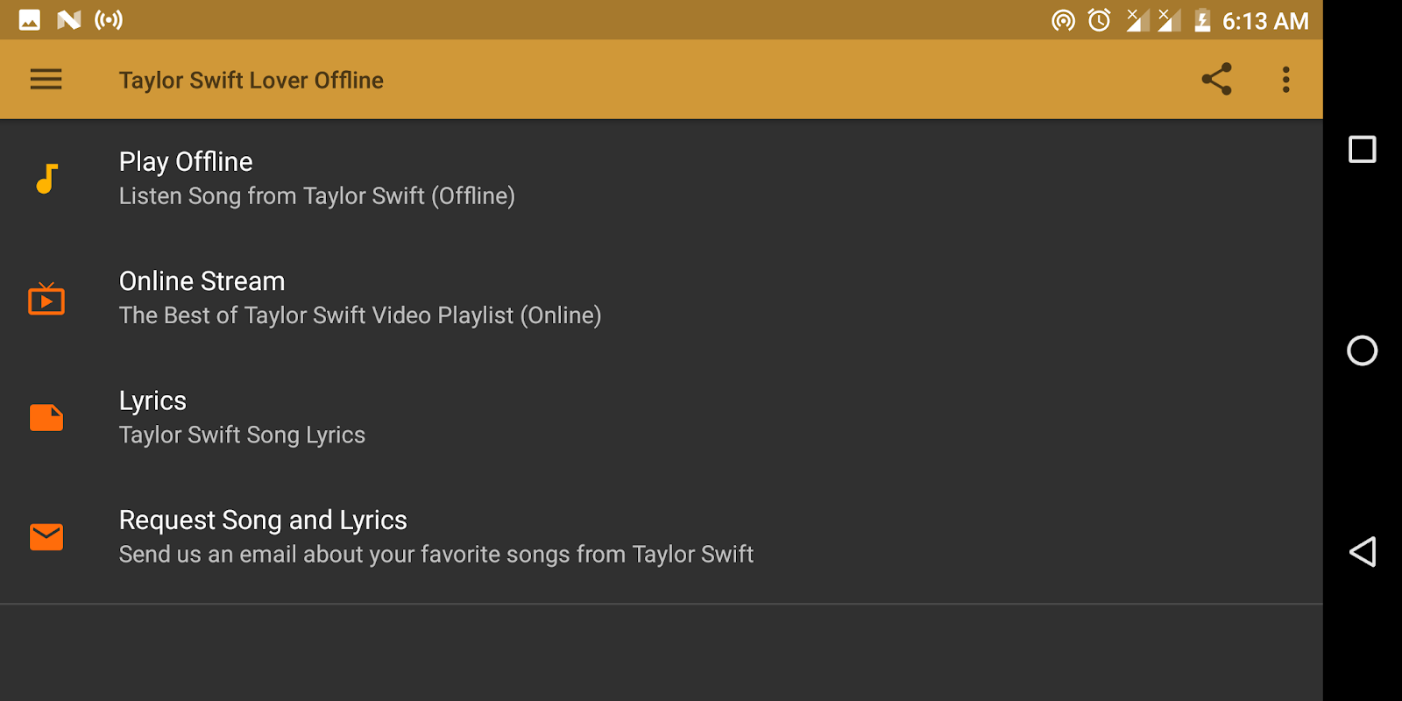Select Request Song and Lyrics
The width and height of the screenshot is (1402, 701).
coord(263,520)
